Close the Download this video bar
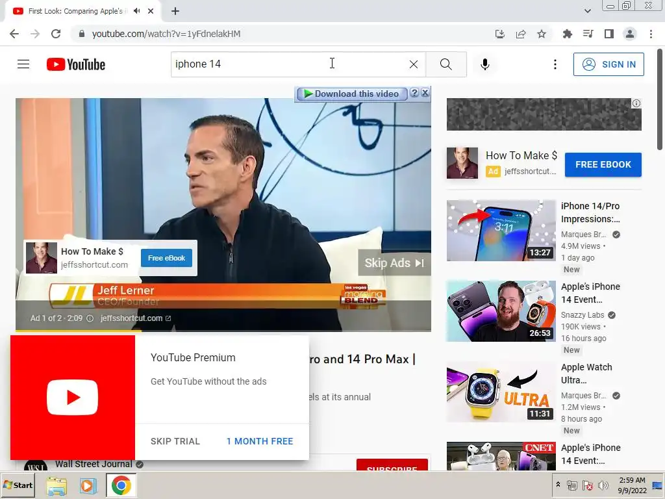The image size is (665, 499). [x=425, y=93]
